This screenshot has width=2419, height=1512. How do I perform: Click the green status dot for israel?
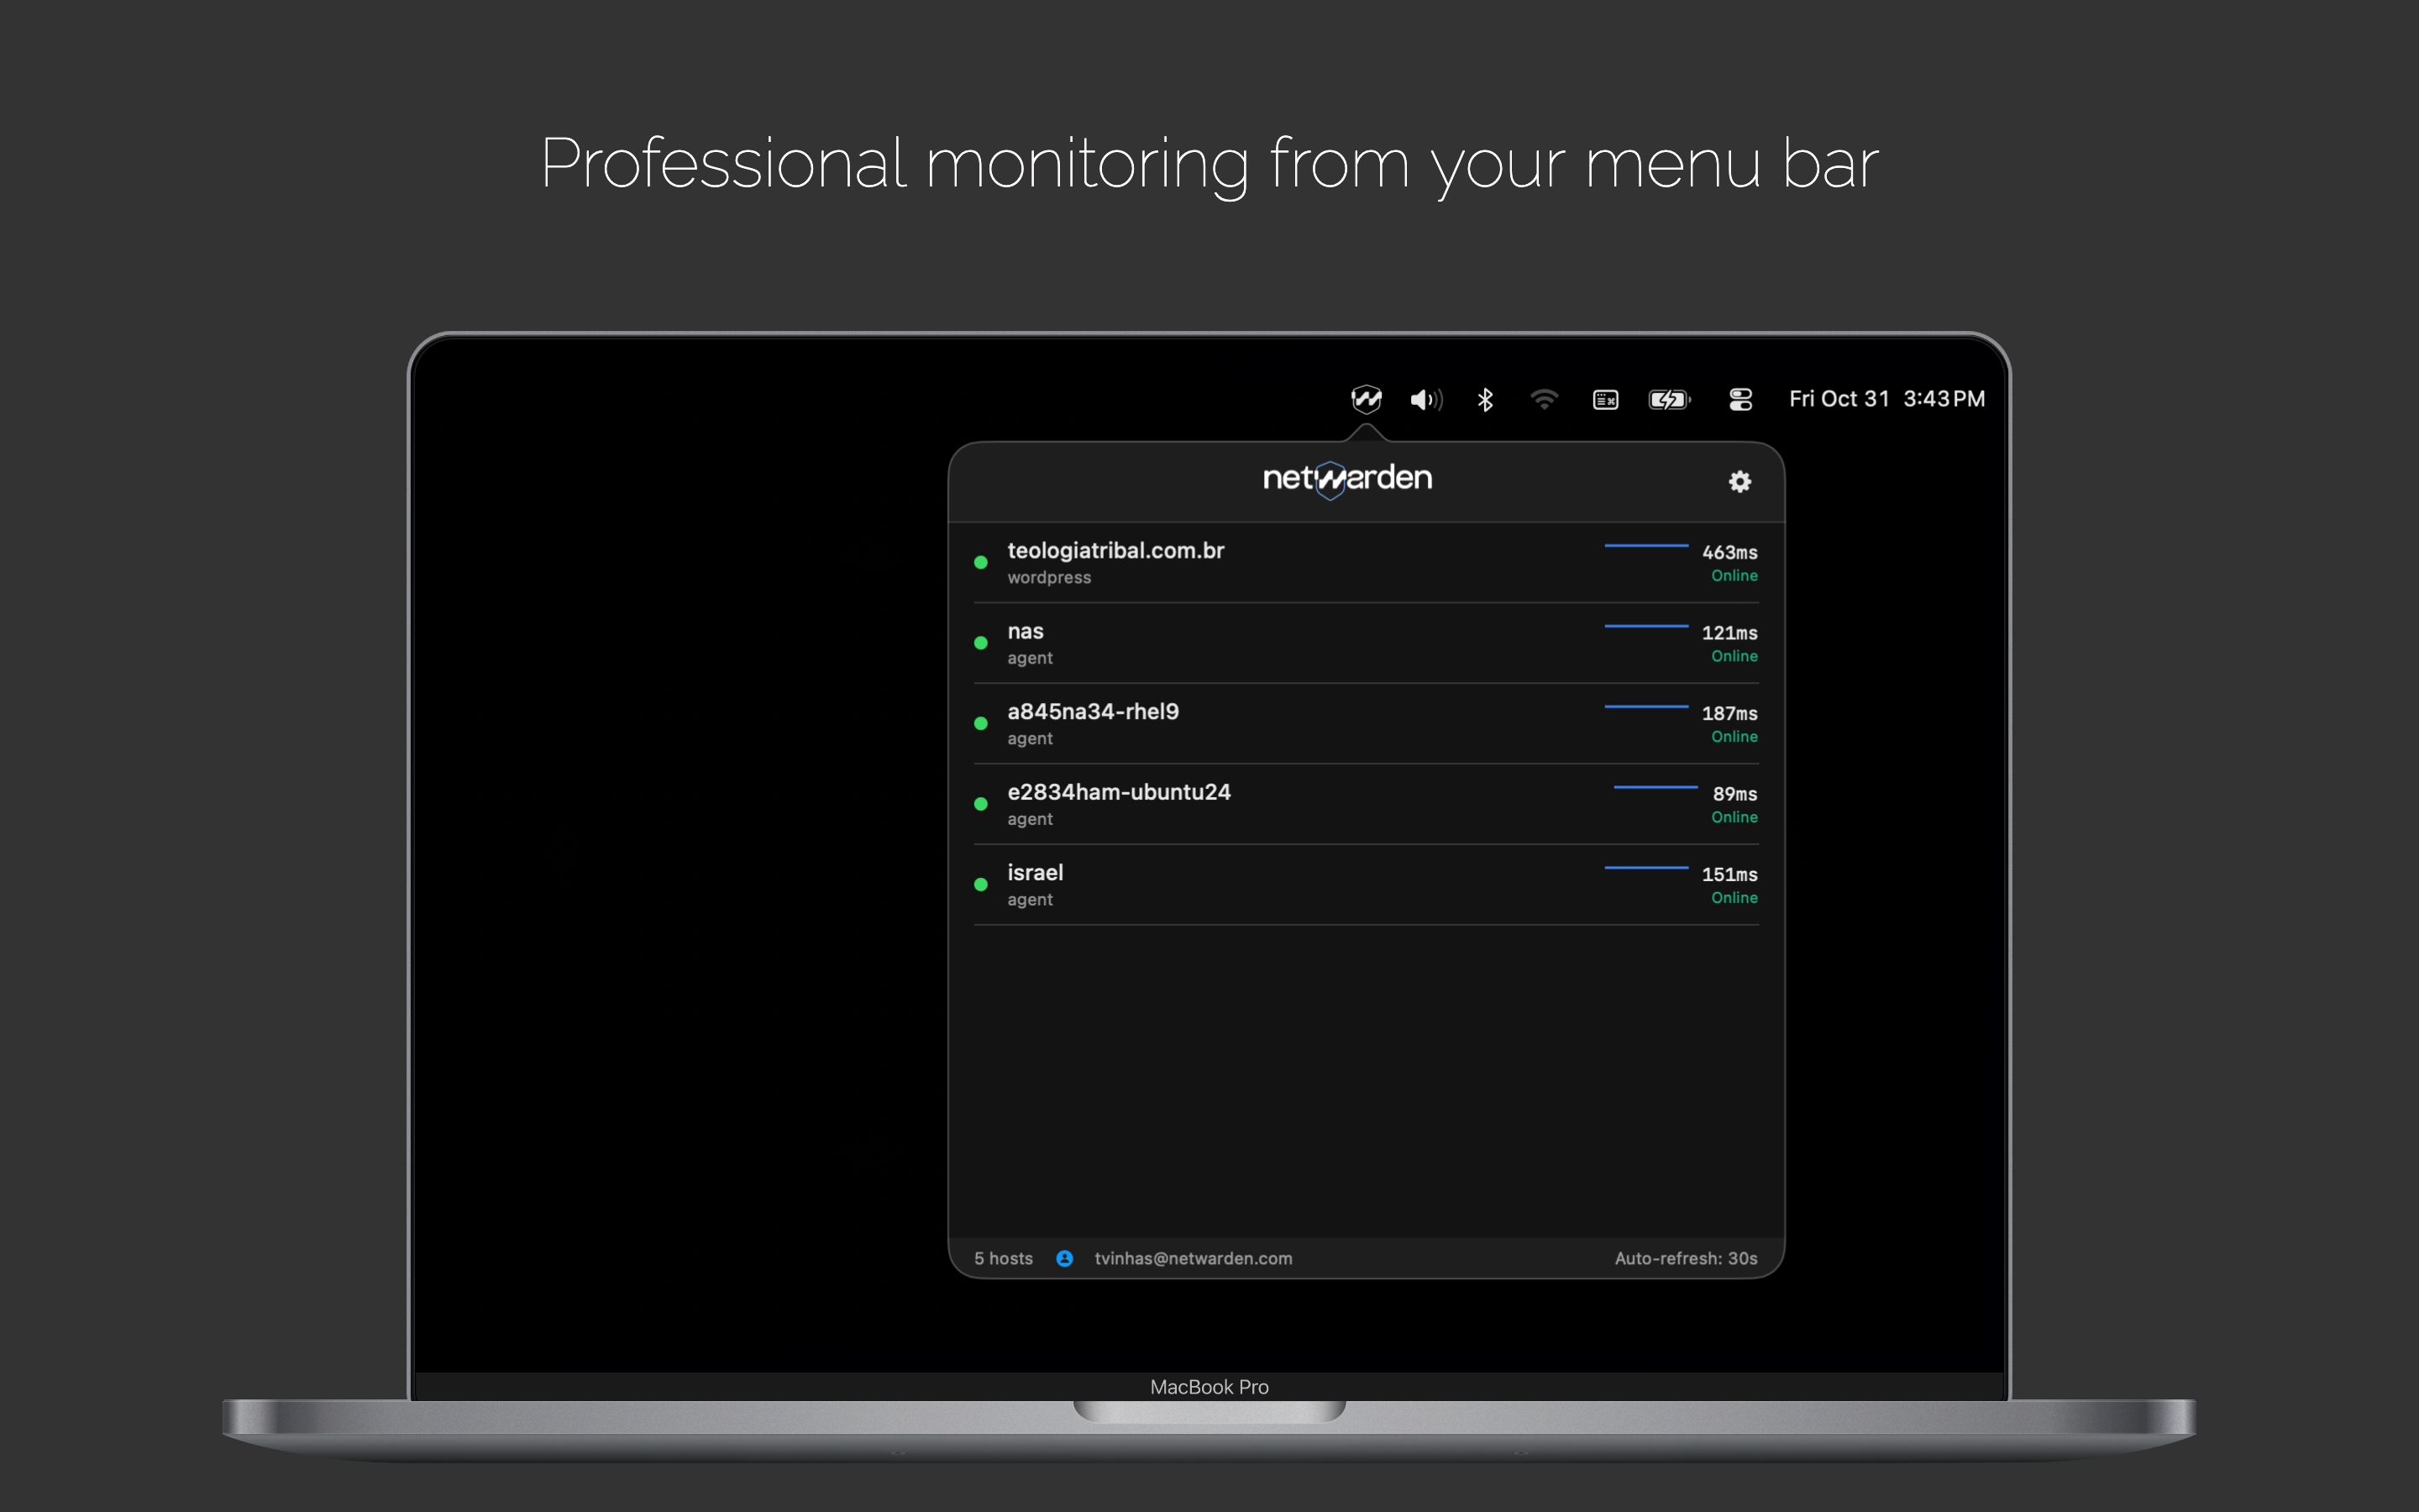(x=980, y=884)
